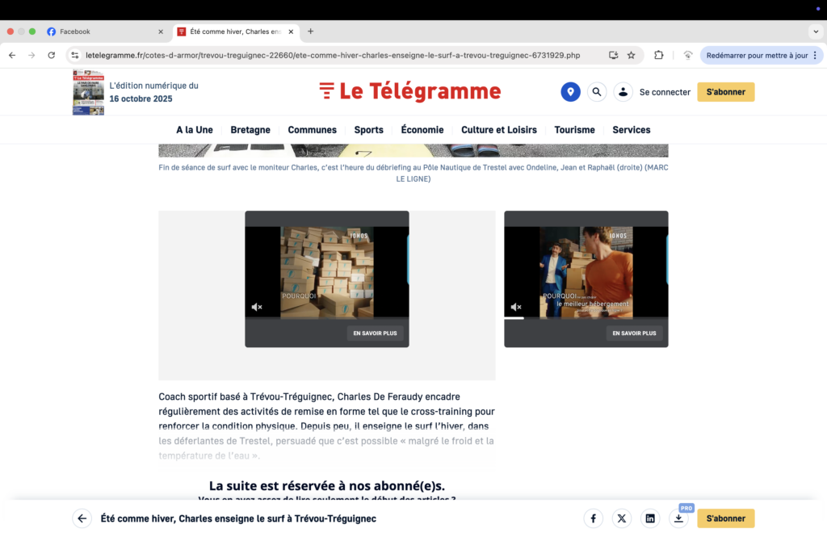Open the Bretagne navigation menu

point(250,130)
